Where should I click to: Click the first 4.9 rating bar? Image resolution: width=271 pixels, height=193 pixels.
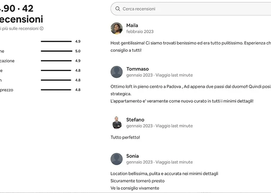56,42
